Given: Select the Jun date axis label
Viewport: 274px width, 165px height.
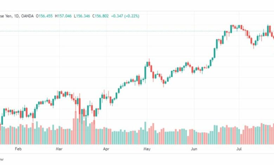Looking at the screenshot, I should pyautogui.click(x=194, y=149).
